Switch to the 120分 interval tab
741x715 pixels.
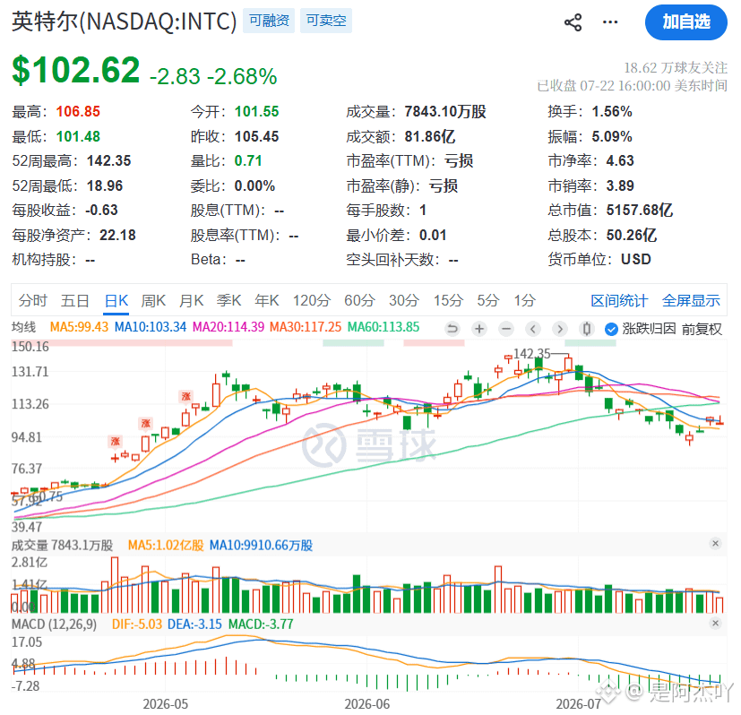[312, 300]
